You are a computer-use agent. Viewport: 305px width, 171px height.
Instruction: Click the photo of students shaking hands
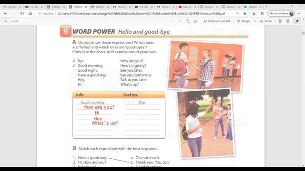pyautogui.click(x=205, y=66)
